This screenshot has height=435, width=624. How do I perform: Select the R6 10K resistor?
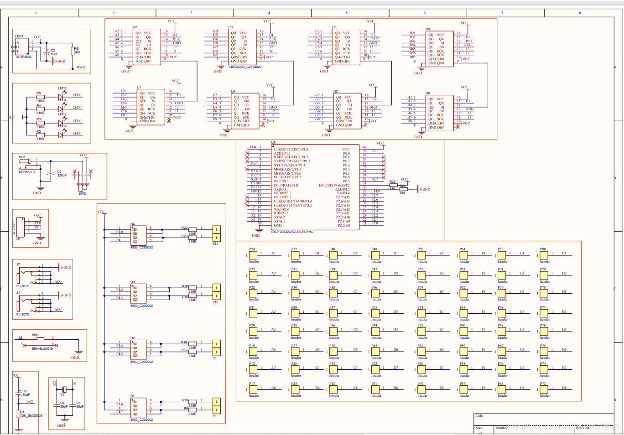73,51
